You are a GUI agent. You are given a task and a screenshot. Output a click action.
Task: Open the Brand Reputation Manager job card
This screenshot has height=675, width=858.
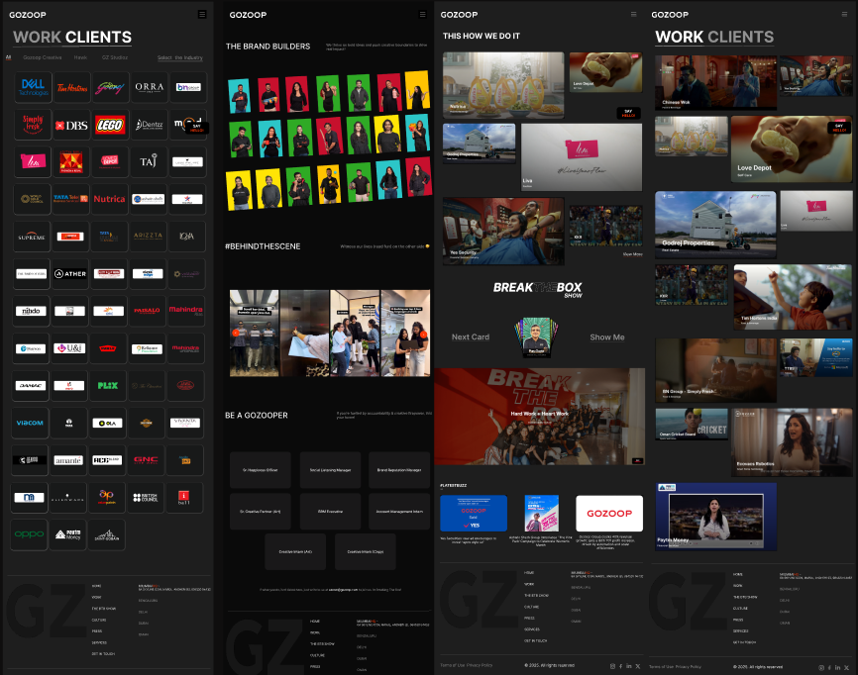pos(398,470)
